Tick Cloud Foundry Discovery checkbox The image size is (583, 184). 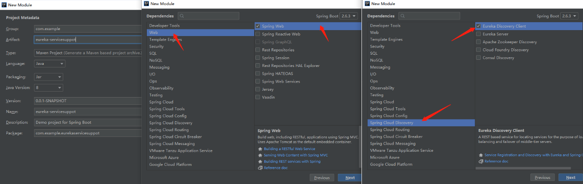(479, 50)
